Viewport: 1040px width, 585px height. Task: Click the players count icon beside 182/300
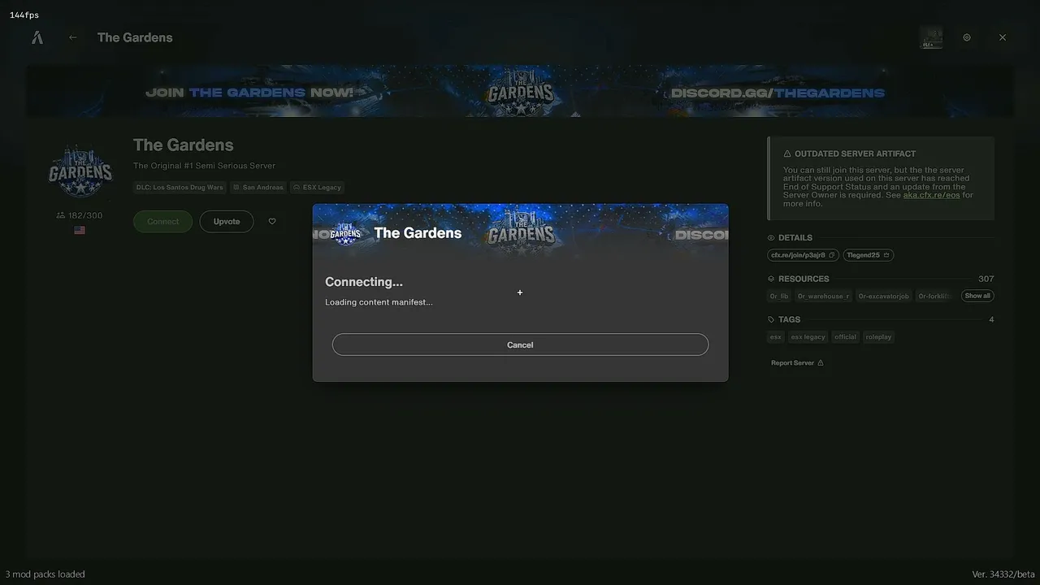tap(60, 215)
